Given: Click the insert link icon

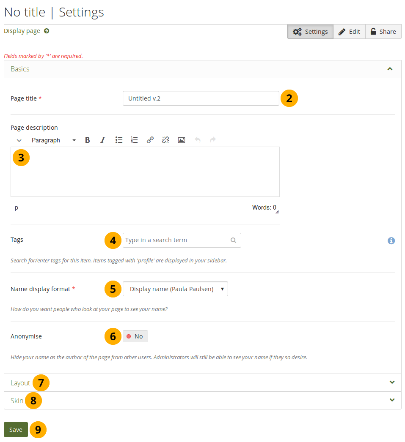Looking at the screenshot, I should pos(150,140).
